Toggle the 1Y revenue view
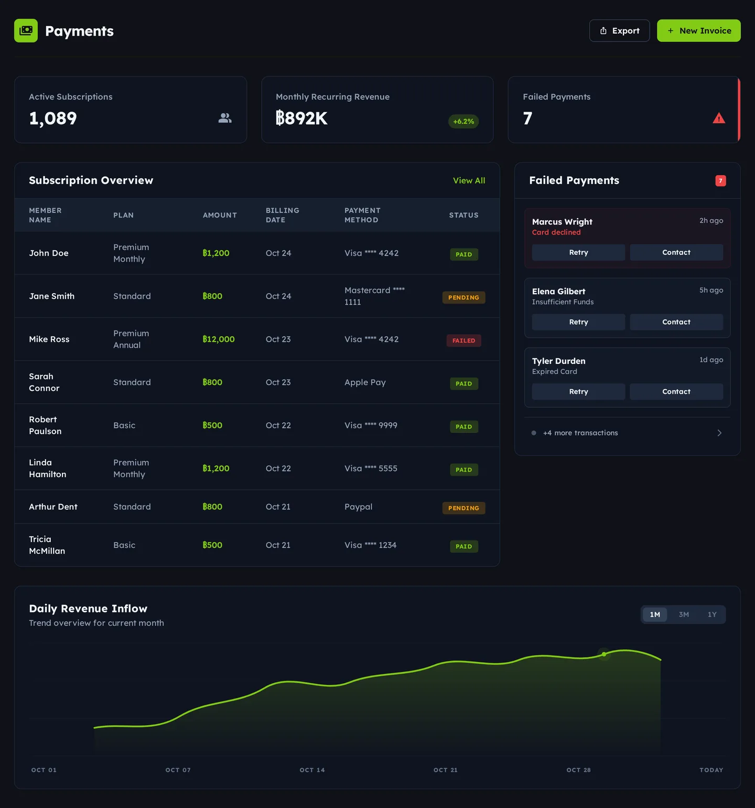This screenshot has width=755, height=808. click(x=711, y=614)
